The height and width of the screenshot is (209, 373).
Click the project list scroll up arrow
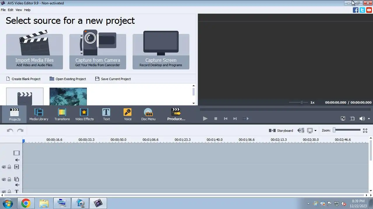pyautogui.click(x=193, y=86)
